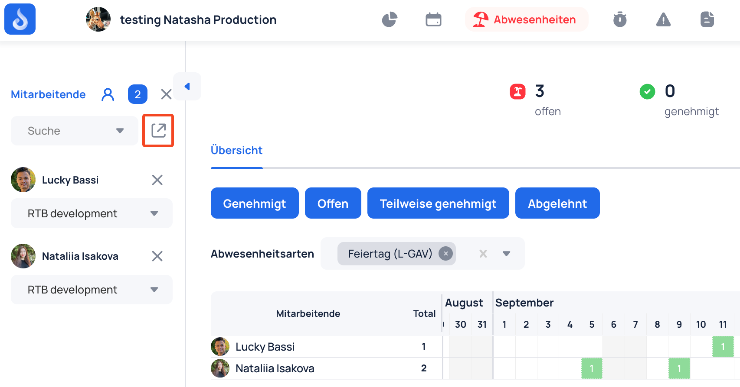Click Nataliia Isakova's absence on September 9
Screen dimensions: 740x387
point(679,369)
